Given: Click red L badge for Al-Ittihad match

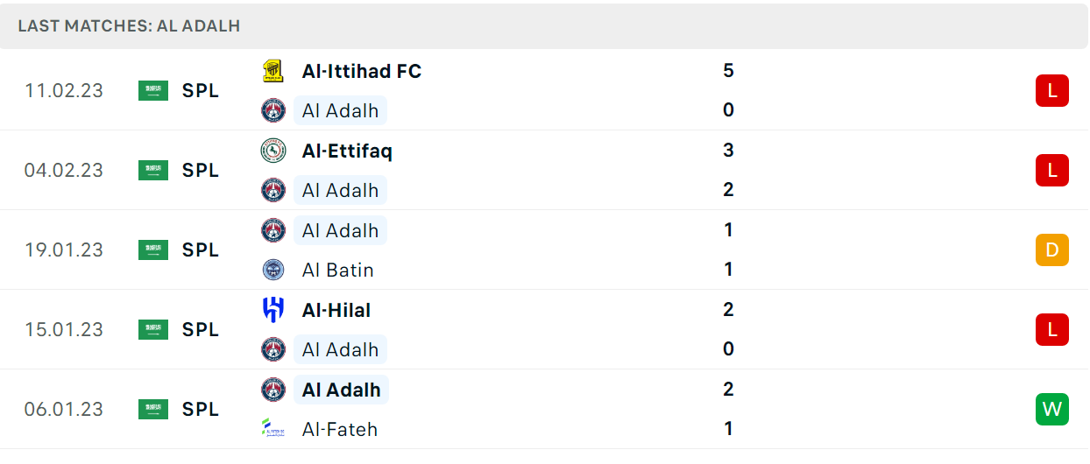Looking at the screenshot, I should (1051, 90).
